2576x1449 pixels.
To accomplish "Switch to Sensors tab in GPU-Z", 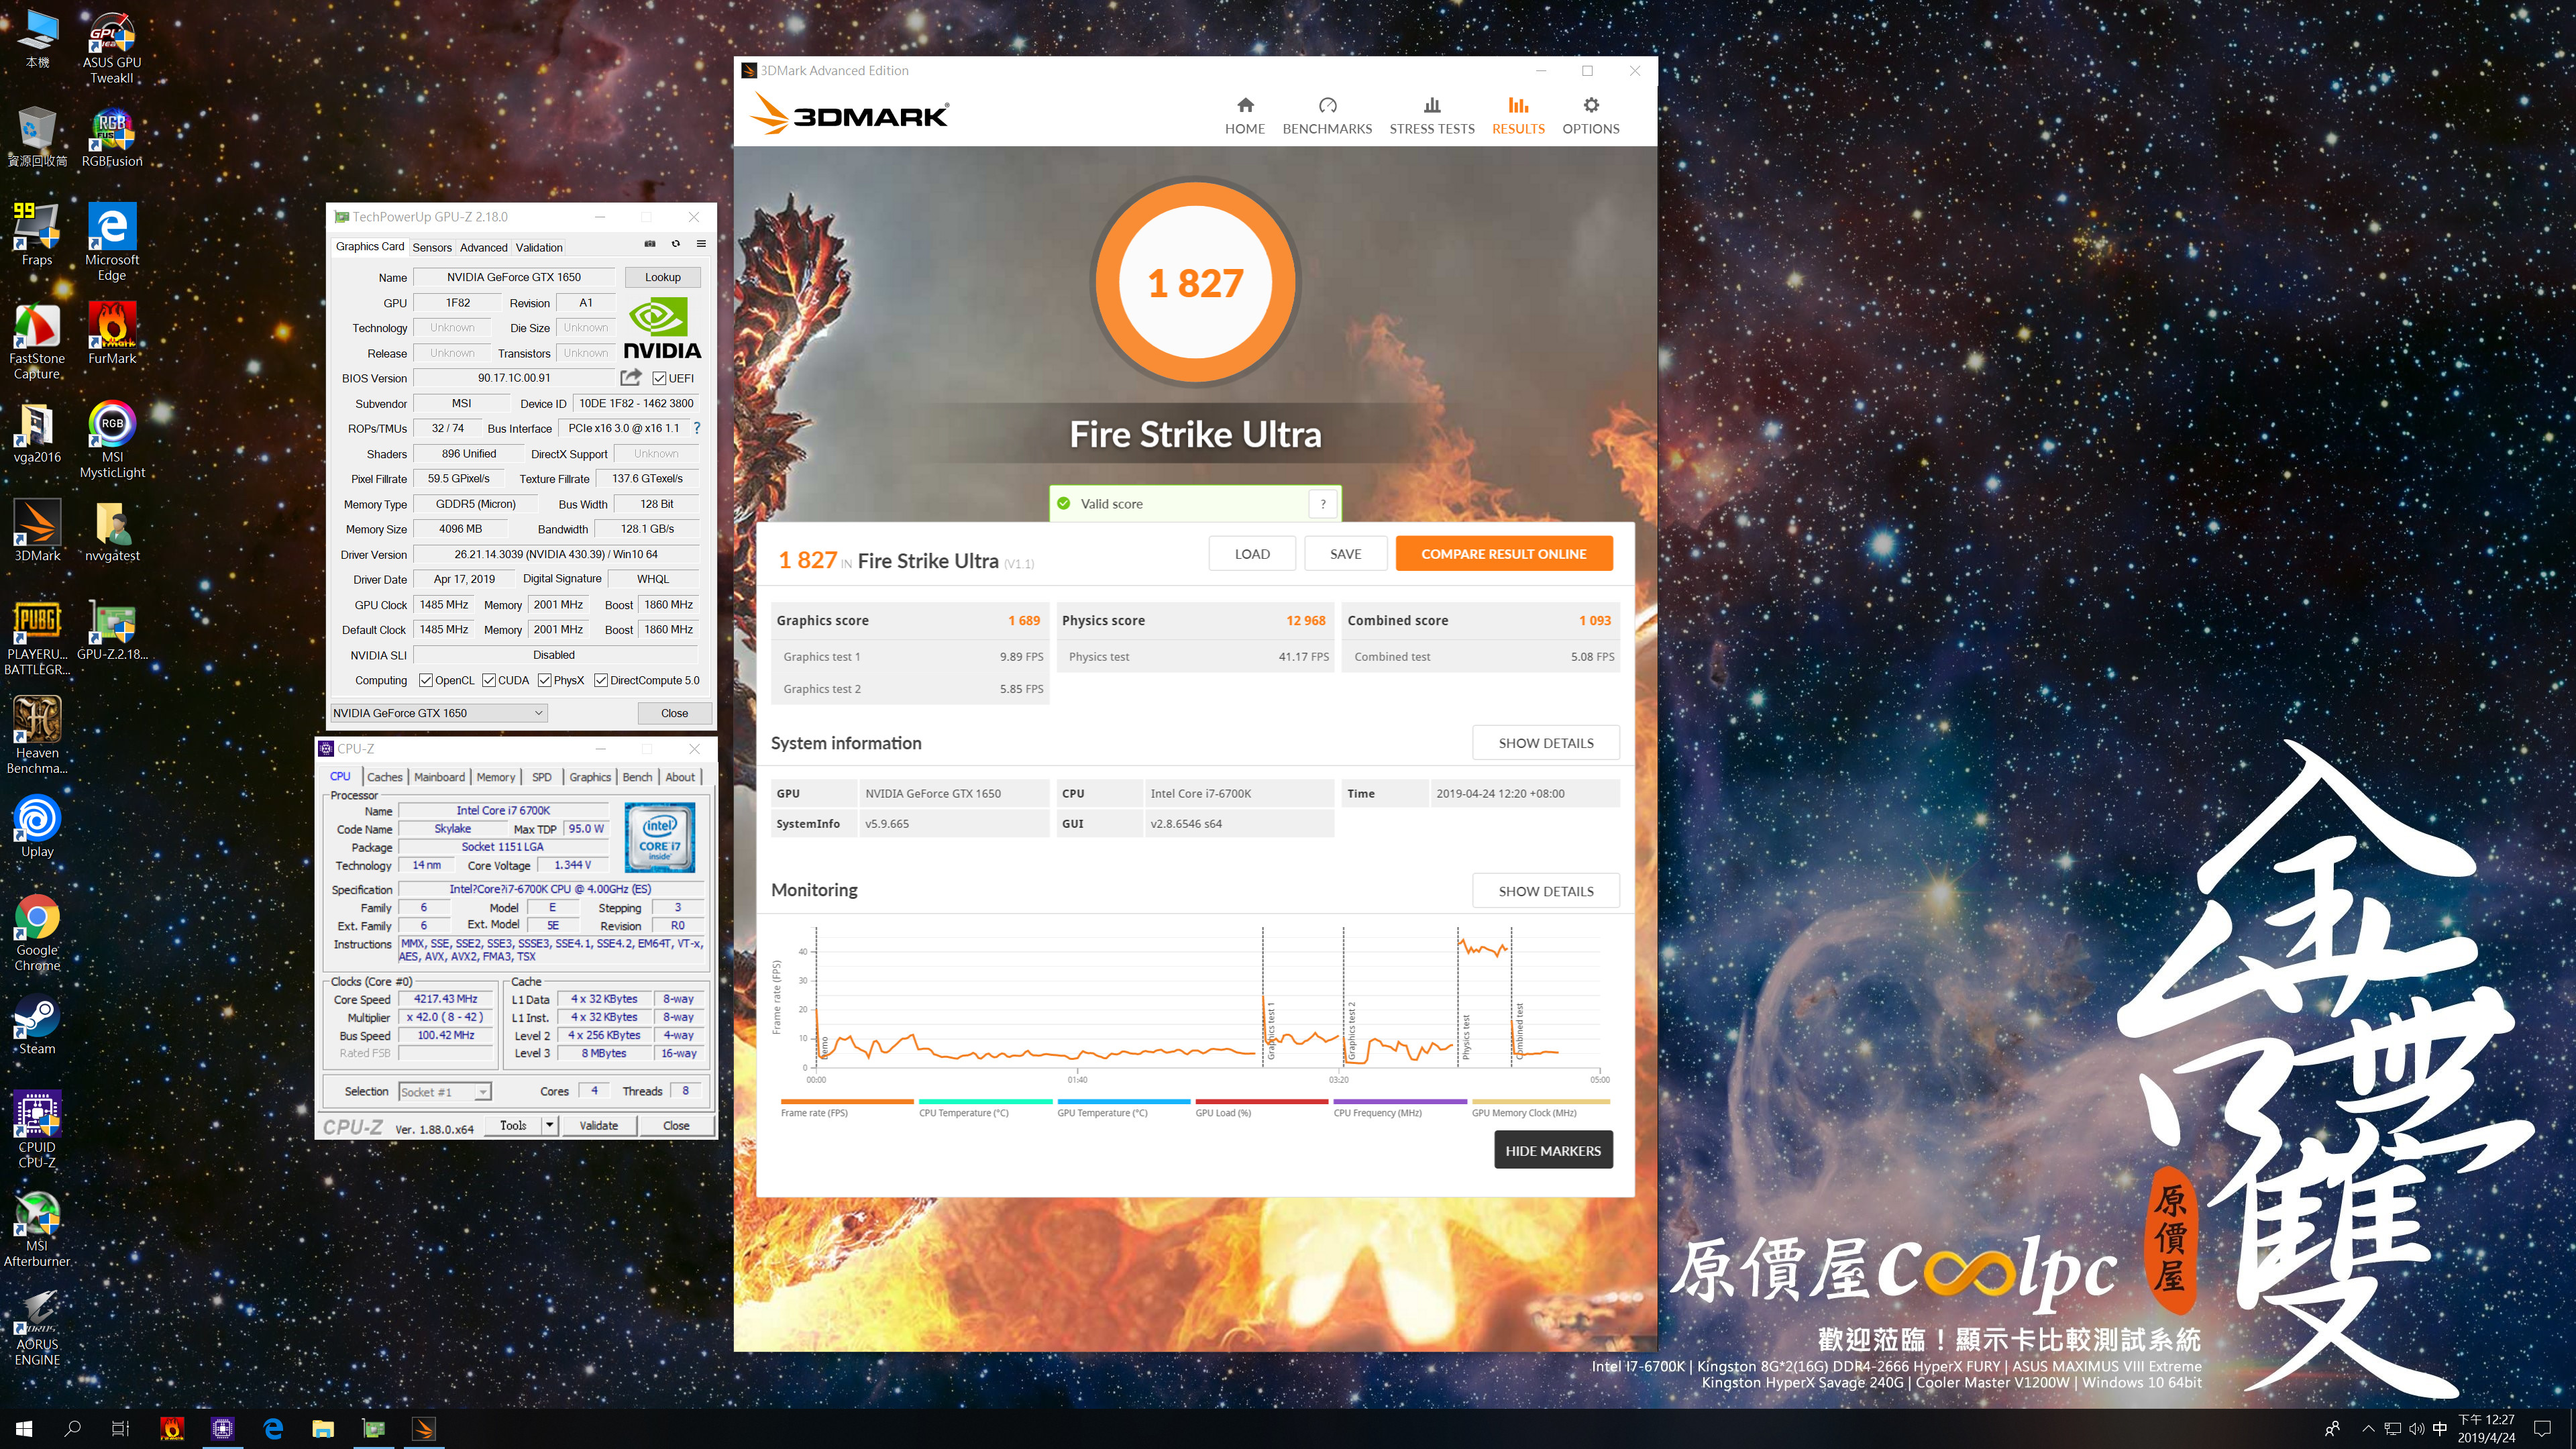I will (x=432, y=248).
